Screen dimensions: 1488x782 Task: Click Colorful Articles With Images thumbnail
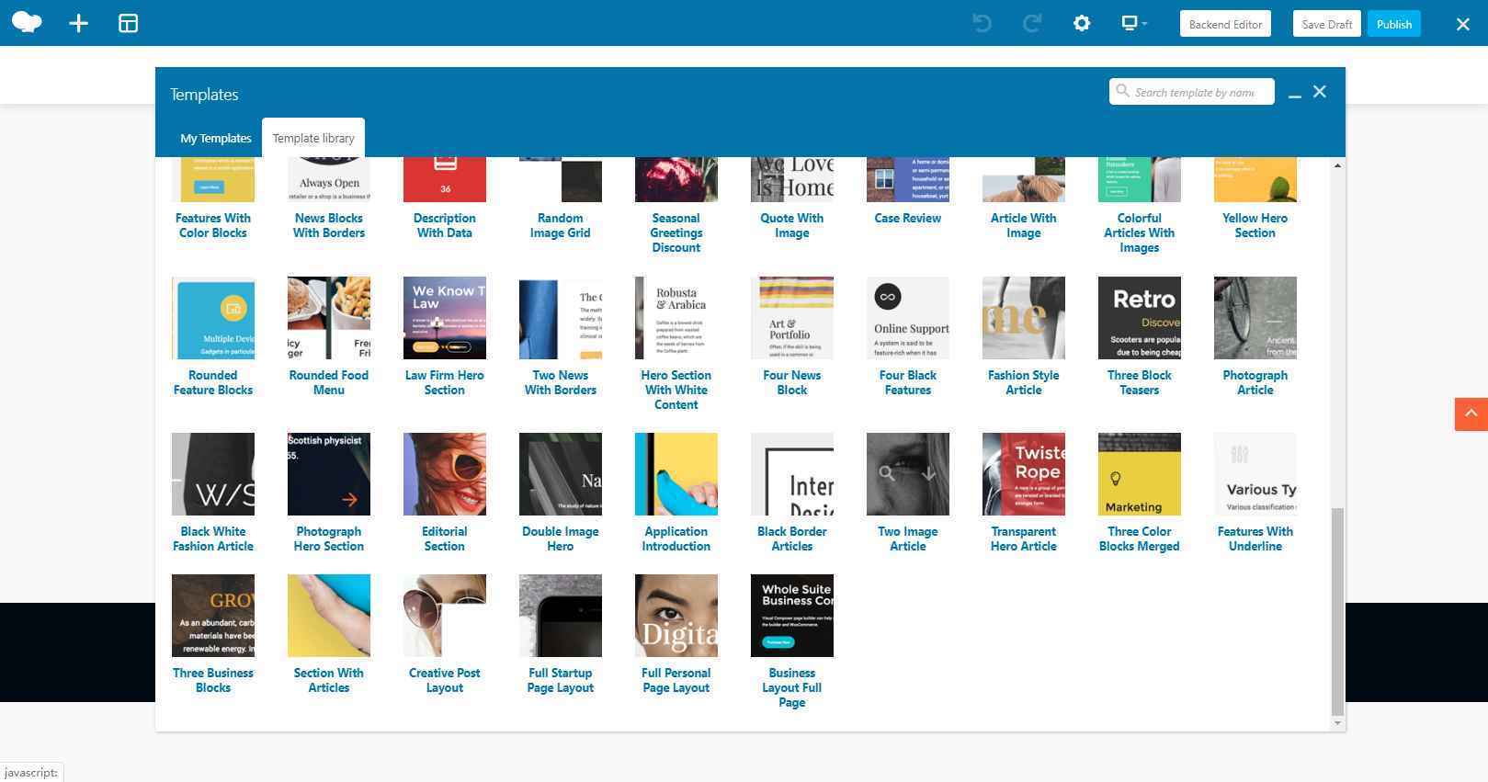(x=1140, y=179)
